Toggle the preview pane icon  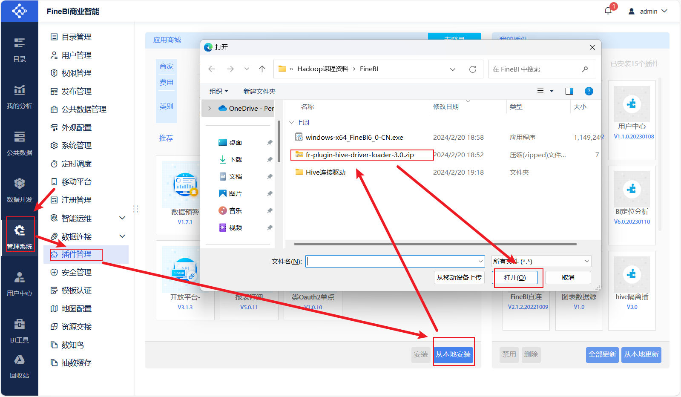pyautogui.click(x=569, y=91)
